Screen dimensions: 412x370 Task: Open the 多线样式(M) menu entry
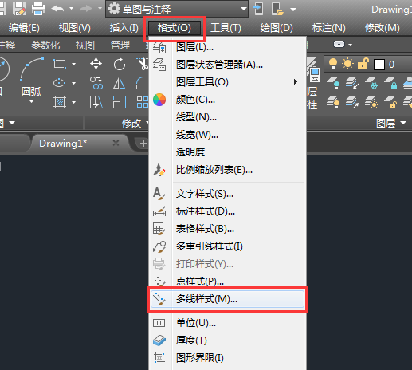coord(227,299)
